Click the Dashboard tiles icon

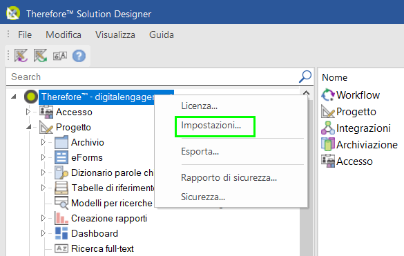click(61, 233)
